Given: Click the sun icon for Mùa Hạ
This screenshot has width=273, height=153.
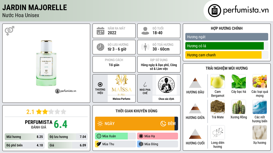Looking at the screenshot, I should [141, 136].
